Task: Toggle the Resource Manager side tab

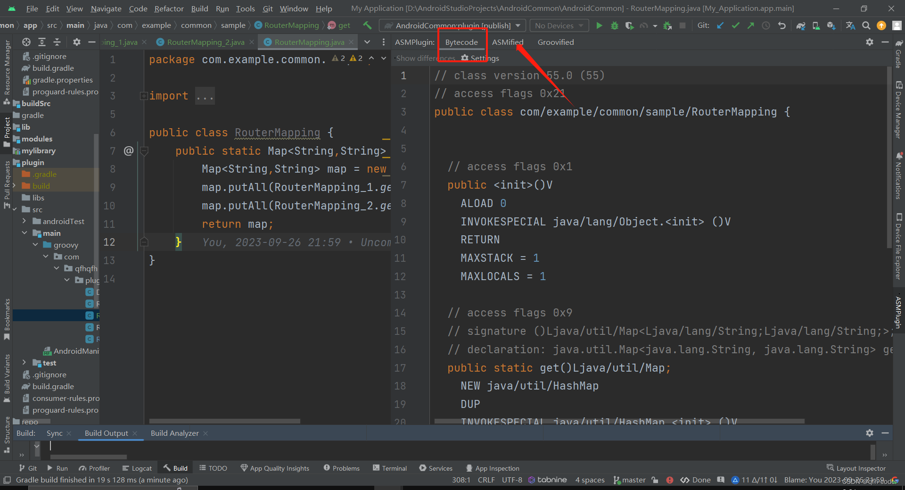Action: [x=7, y=72]
